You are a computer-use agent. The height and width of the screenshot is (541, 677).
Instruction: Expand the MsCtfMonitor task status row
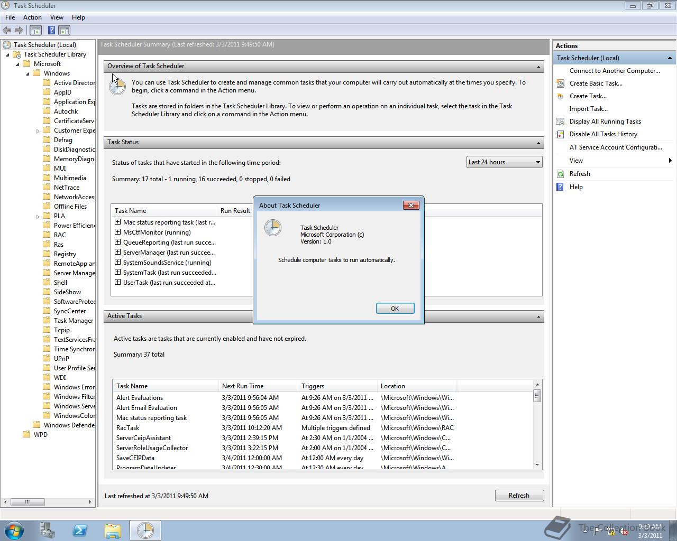(x=117, y=232)
